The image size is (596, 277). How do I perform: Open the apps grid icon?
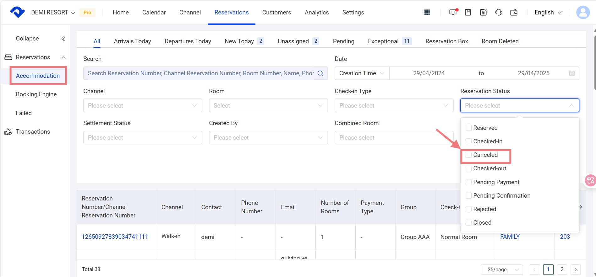point(427,12)
